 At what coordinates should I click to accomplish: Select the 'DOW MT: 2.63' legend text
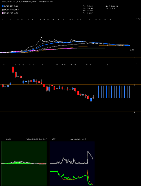coord(11,10)
